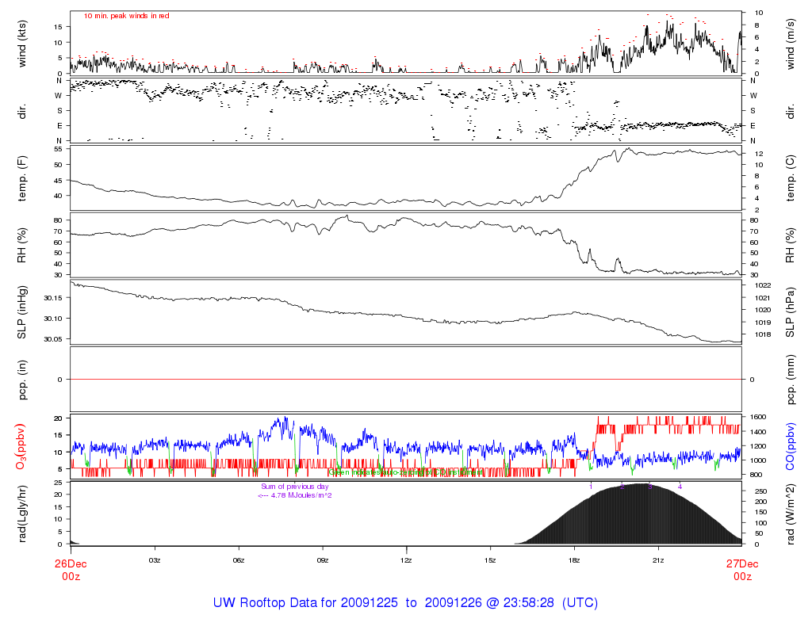Click the red zero precipitation line
This screenshot has height=634, width=812.
point(406,380)
